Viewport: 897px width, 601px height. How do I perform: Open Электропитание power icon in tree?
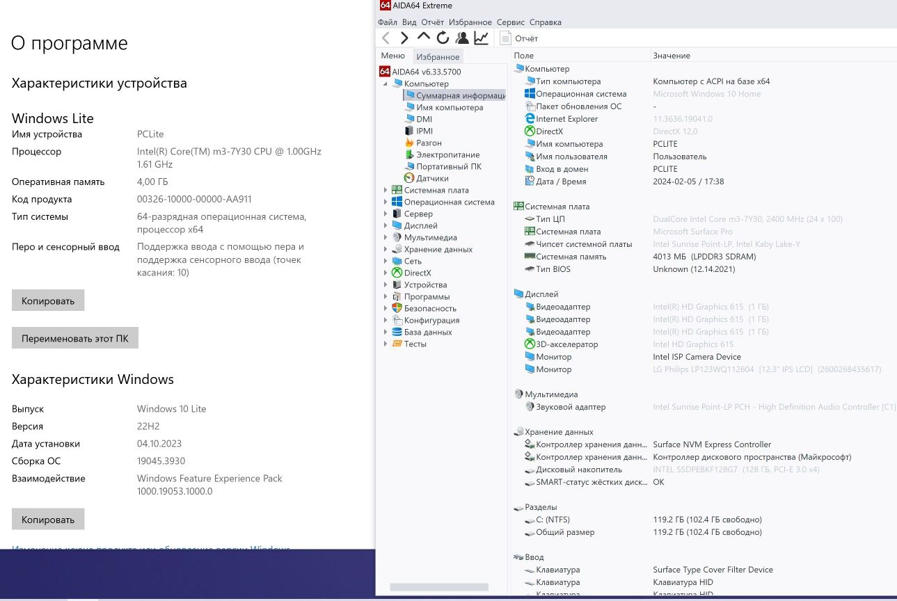pos(410,154)
